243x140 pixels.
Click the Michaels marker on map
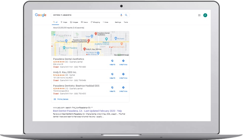coord(116,38)
